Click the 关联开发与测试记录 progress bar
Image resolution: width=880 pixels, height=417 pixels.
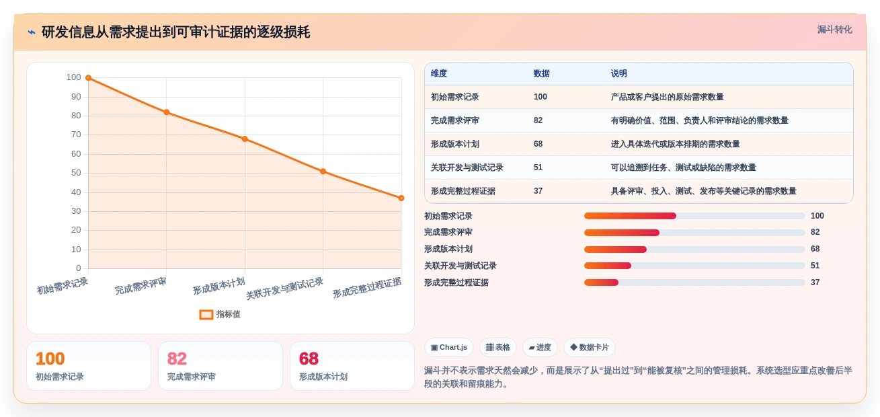coord(694,266)
